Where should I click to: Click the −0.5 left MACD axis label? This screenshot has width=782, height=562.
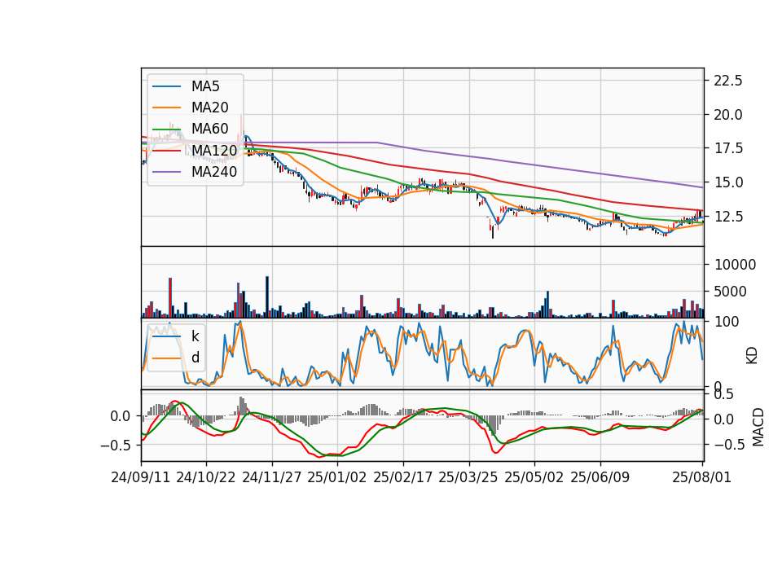tap(115, 446)
